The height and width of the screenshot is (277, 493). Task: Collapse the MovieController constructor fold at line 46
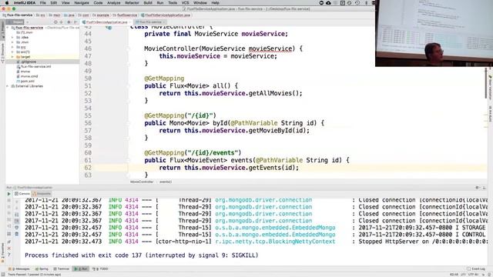click(x=129, y=48)
